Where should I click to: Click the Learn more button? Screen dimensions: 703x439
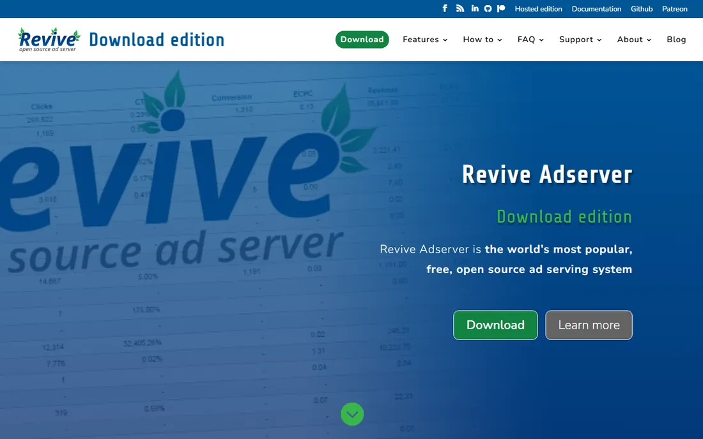pyautogui.click(x=589, y=325)
